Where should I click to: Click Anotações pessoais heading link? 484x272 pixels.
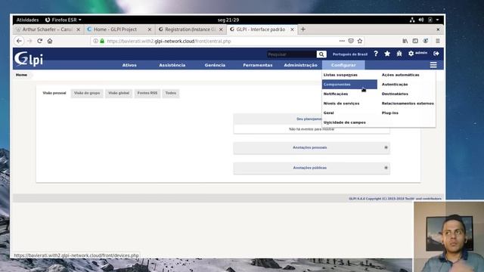click(x=310, y=147)
